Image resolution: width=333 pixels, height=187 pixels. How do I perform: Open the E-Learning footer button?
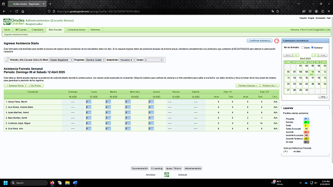tap(157, 168)
